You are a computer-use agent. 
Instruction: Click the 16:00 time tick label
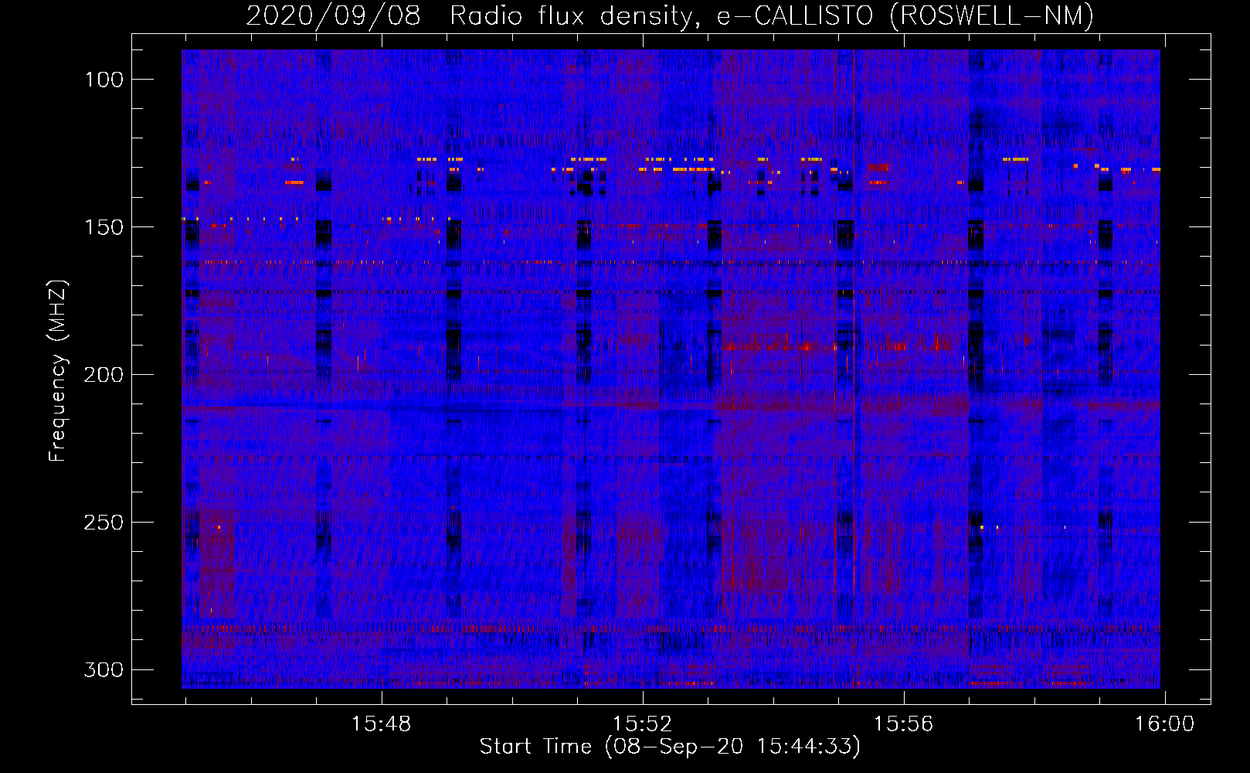pyautogui.click(x=1164, y=724)
